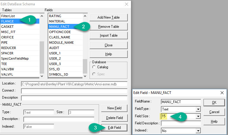Click Add New Table button

pyautogui.click(x=109, y=17)
